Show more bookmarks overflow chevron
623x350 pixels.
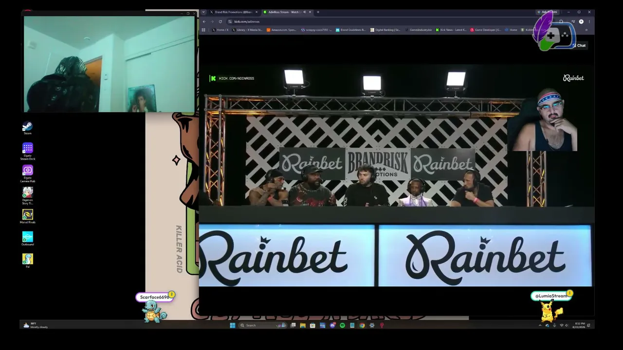click(x=586, y=30)
